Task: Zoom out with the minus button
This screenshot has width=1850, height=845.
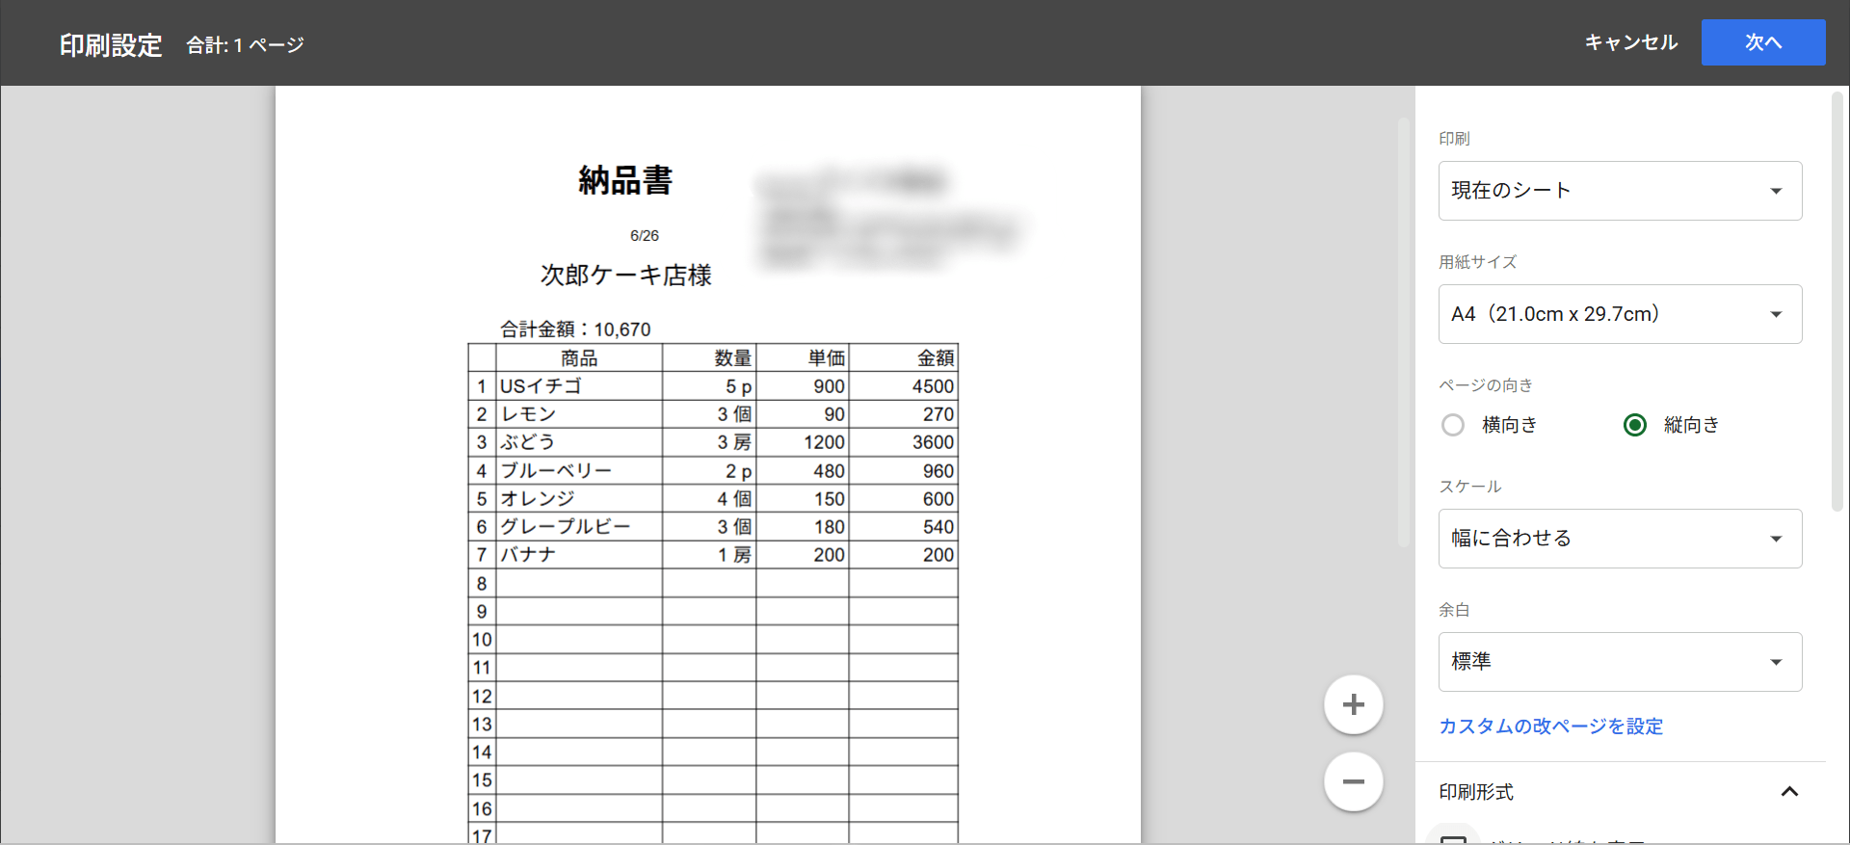Action: (x=1353, y=781)
